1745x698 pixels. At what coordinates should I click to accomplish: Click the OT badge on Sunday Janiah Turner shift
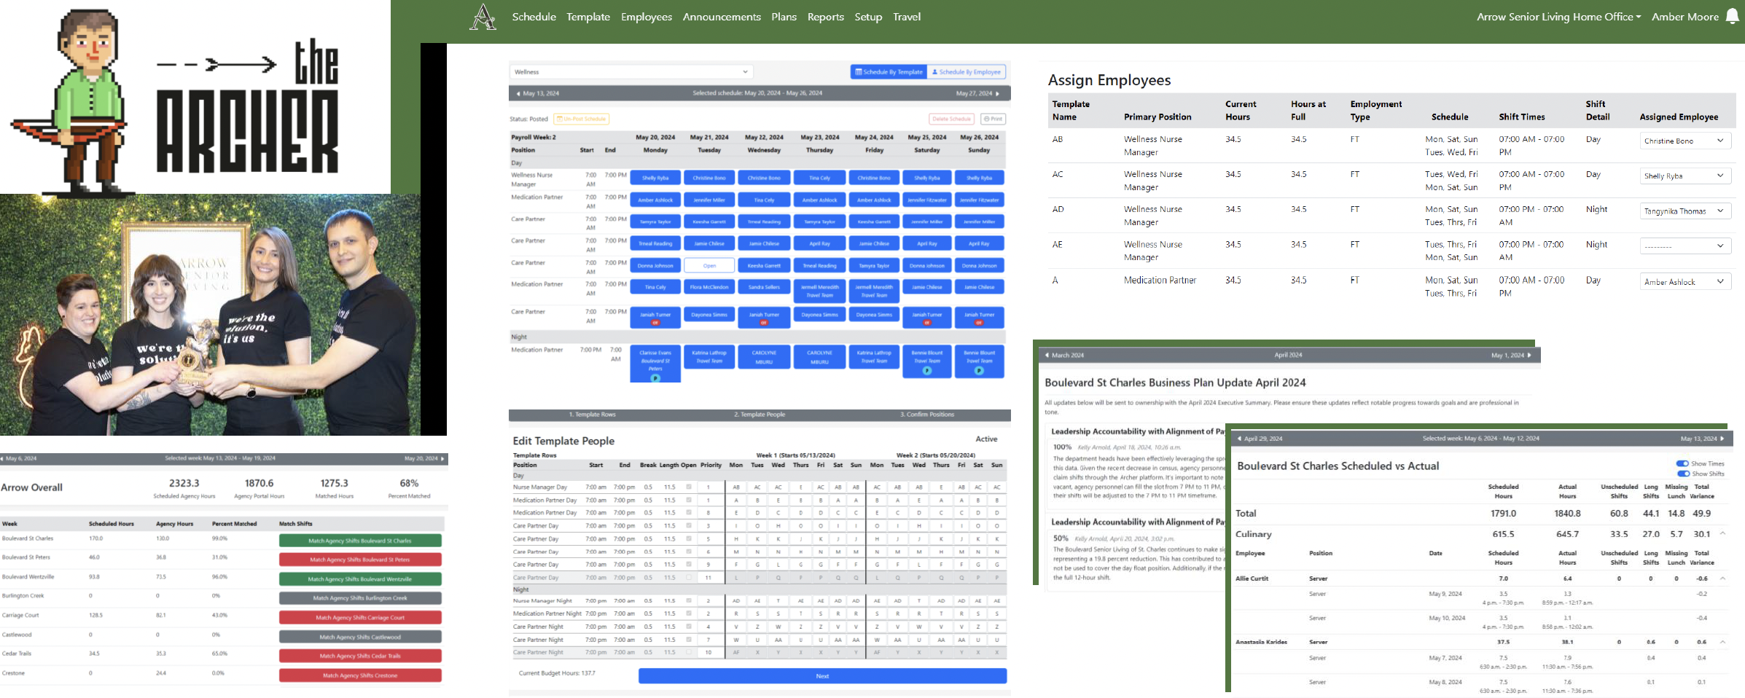(979, 323)
